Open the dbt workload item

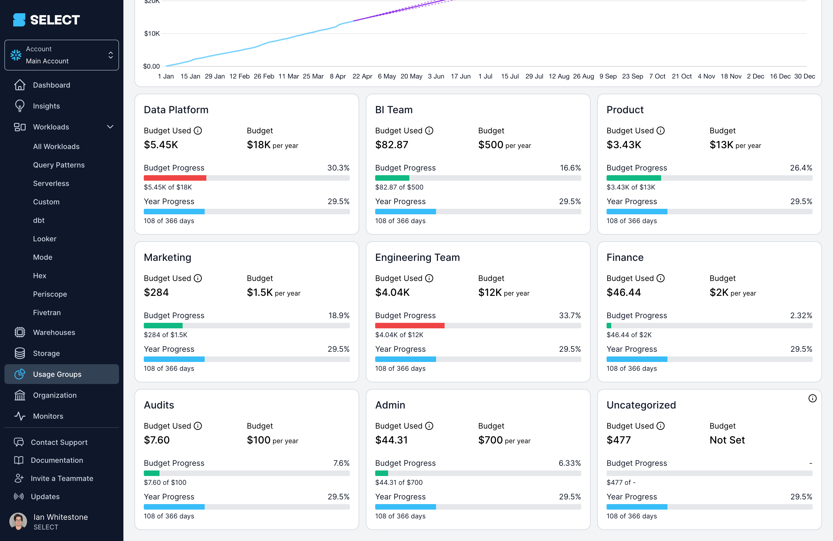coord(39,220)
